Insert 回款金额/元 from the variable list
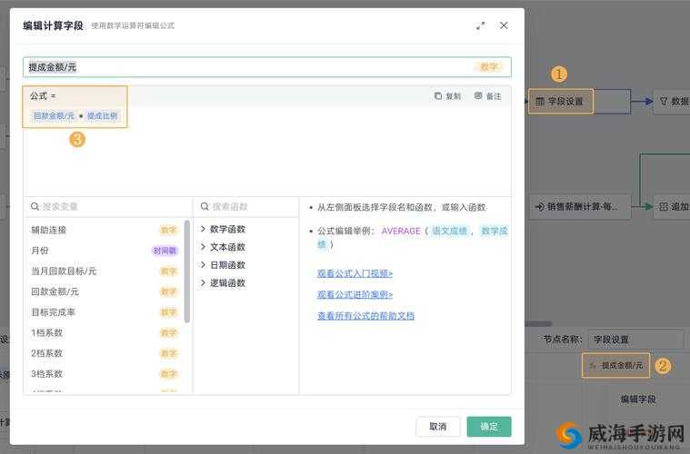The image size is (690, 454). pyautogui.click(x=105, y=291)
